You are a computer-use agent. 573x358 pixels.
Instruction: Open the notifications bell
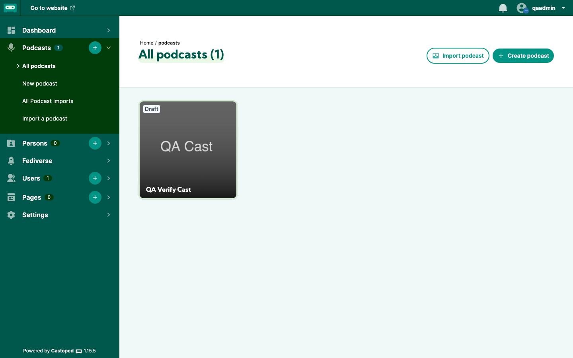503,8
